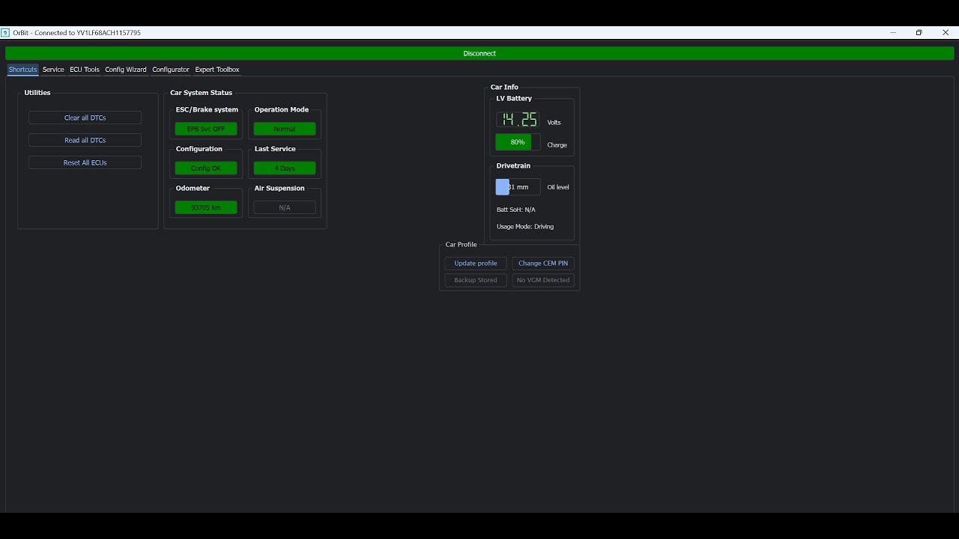Click the Volts label

[554, 123]
